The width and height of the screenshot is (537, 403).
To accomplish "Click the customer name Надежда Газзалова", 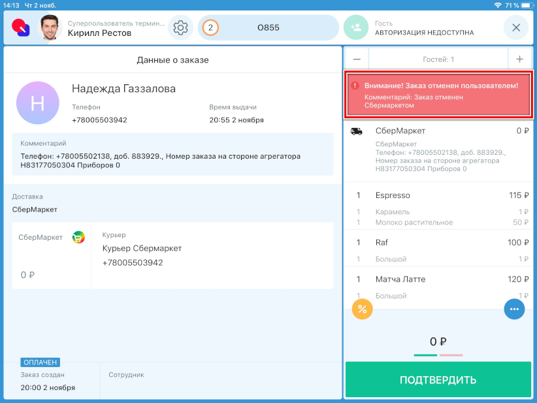I will click(x=123, y=89).
